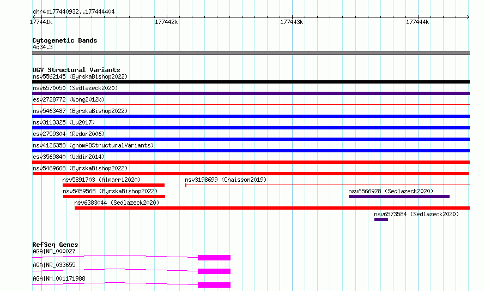Open the AGA|NM_001171988 transcript label
485x291 pixels.
(x=59, y=278)
